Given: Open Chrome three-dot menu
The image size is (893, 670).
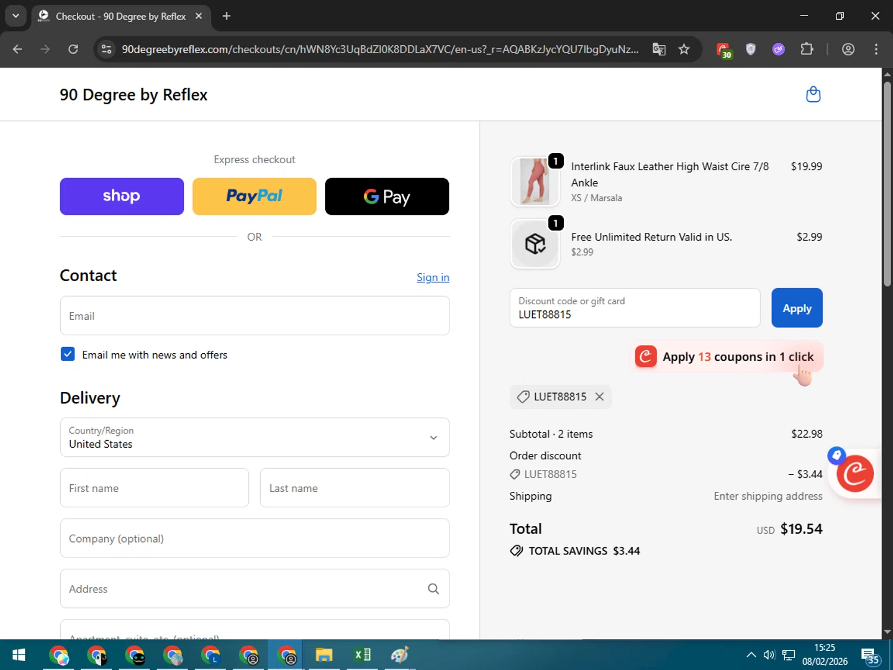Looking at the screenshot, I should click(x=876, y=49).
